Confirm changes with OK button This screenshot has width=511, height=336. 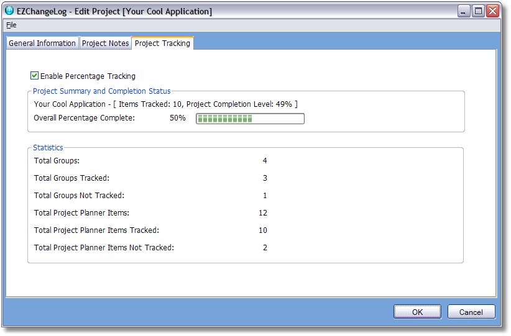(x=417, y=312)
